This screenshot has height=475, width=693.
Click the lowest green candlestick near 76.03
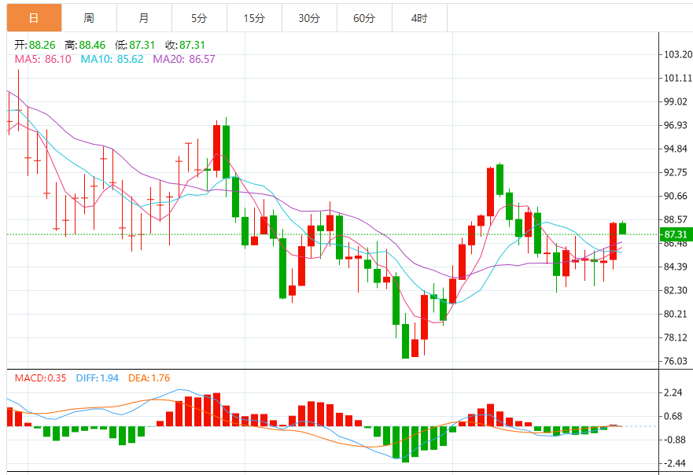[x=405, y=341]
